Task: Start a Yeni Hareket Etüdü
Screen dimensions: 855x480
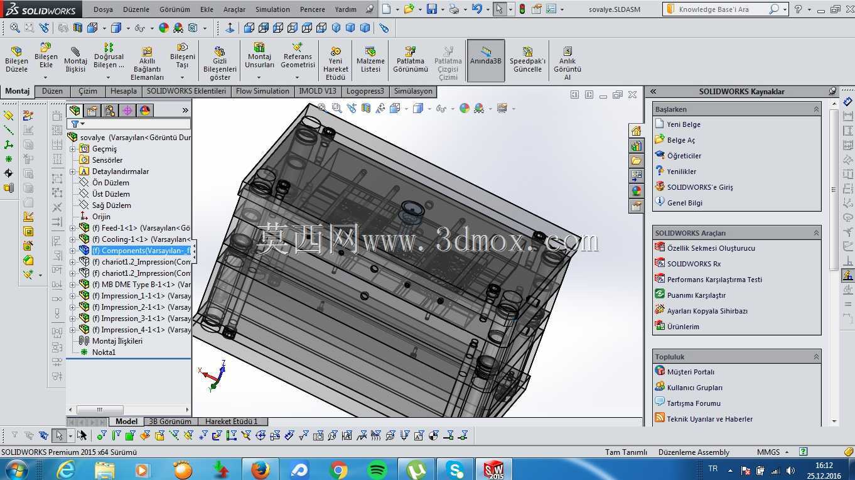Action: point(336,63)
